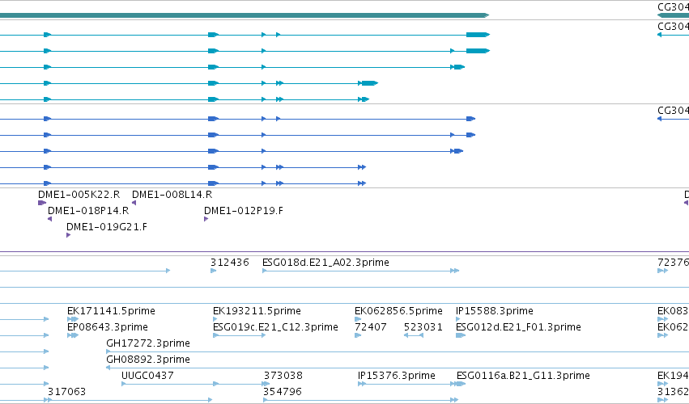Click the purple DME1-012P19.F arrow marker
This screenshot has width=689, height=404.
coord(206,219)
